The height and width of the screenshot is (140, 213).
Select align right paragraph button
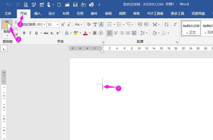pos(122,33)
